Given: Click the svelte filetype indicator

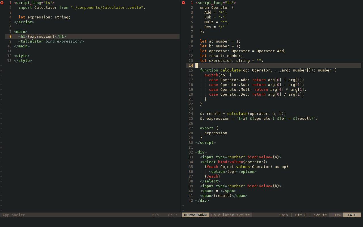Looking at the screenshot, I should [320, 215].
